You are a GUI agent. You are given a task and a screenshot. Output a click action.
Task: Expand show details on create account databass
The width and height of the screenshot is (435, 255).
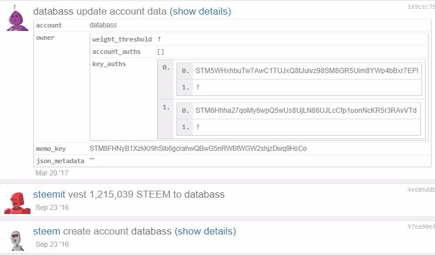pos(205,231)
